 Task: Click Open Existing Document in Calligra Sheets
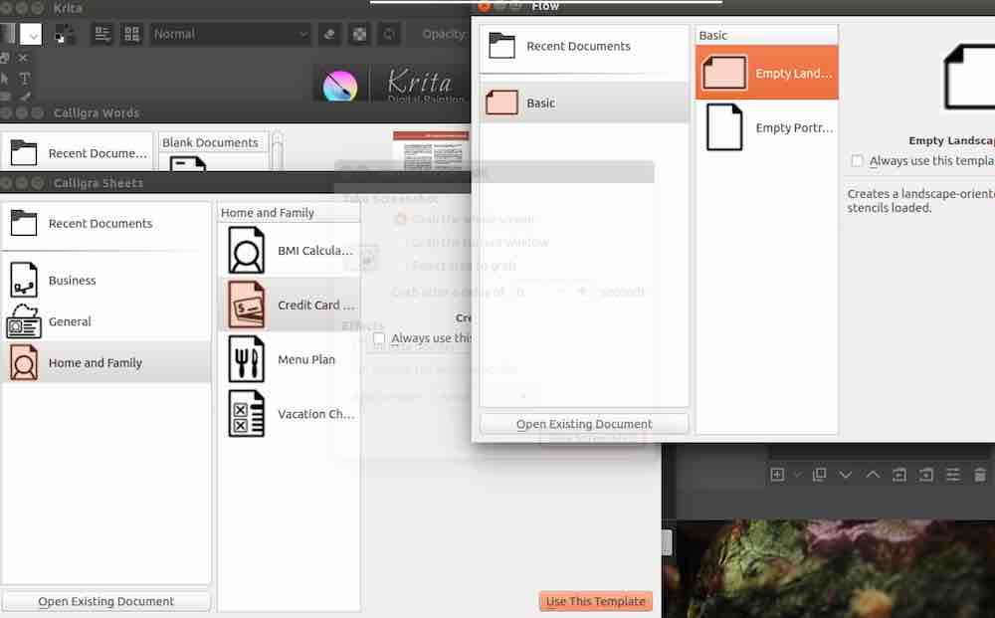(106, 601)
